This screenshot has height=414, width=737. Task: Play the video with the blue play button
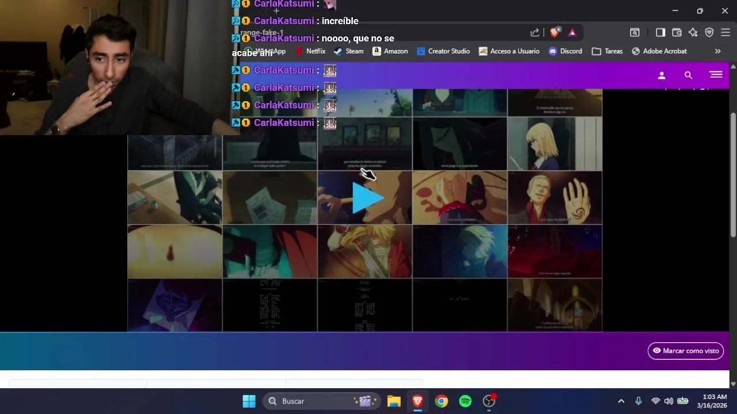[368, 198]
